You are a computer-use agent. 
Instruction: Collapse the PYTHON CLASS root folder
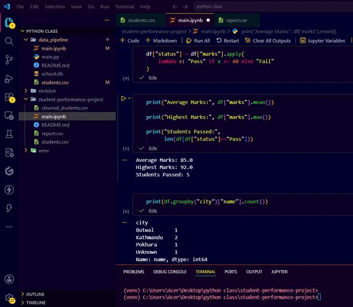pos(22,31)
